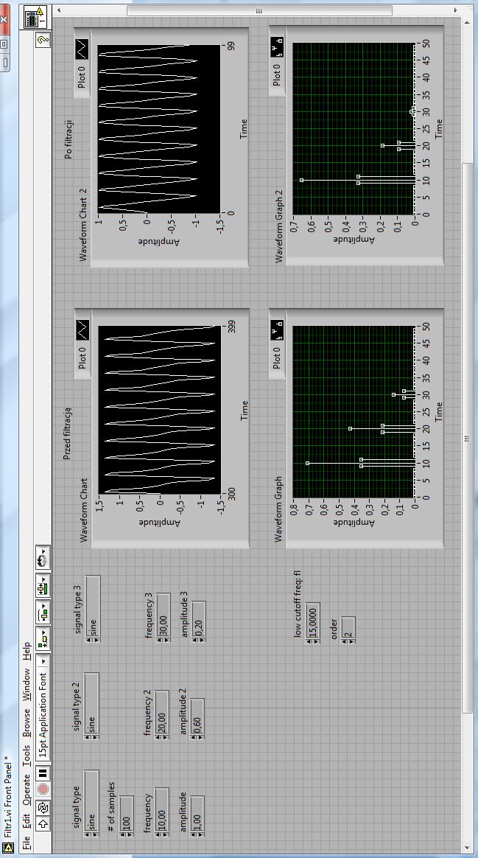Screen dimensions: 478x858
Task: Click the stem-plot icon in Waveform Graph 2 legend
Action: click(x=277, y=47)
